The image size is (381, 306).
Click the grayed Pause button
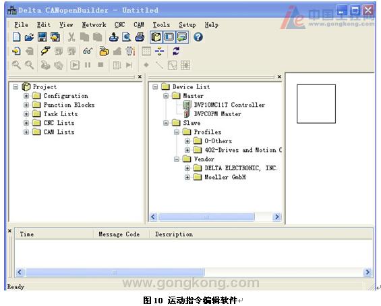pyautogui.click(x=88, y=65)
